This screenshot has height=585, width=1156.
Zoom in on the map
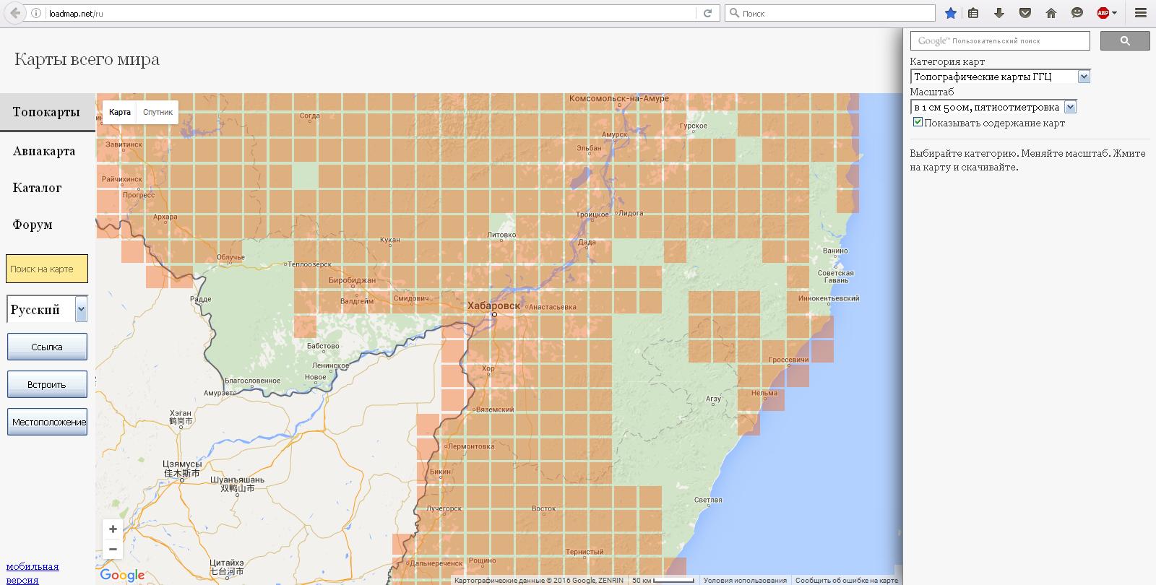tap(113, 529)
